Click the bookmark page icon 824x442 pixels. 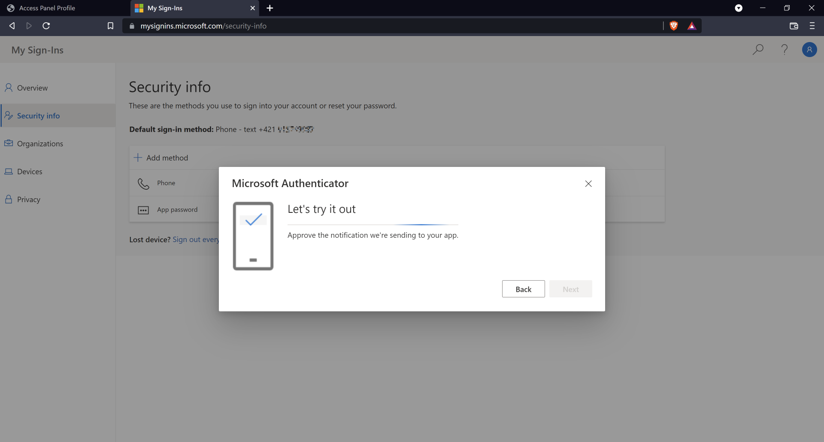[x=110, y=26]
